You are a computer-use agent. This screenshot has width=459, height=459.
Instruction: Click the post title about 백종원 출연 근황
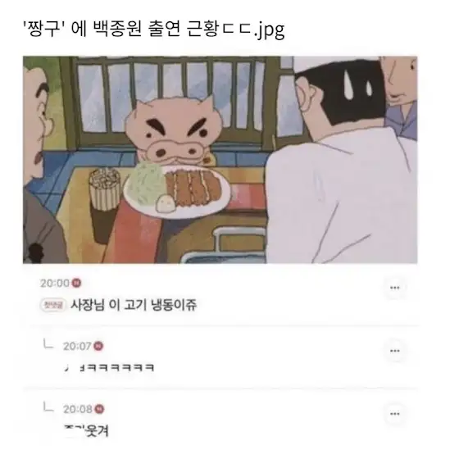154,30
